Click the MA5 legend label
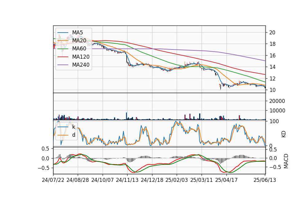The image size is (295, 212). 77,33
